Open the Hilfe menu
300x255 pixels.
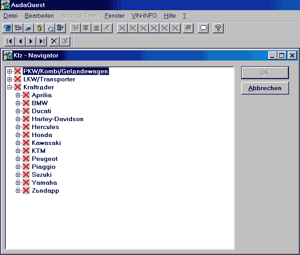coord(170,16)
